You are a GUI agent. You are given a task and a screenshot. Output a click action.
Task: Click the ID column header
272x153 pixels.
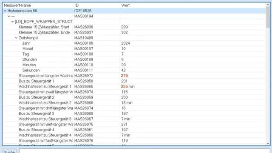tap(76, 6)
